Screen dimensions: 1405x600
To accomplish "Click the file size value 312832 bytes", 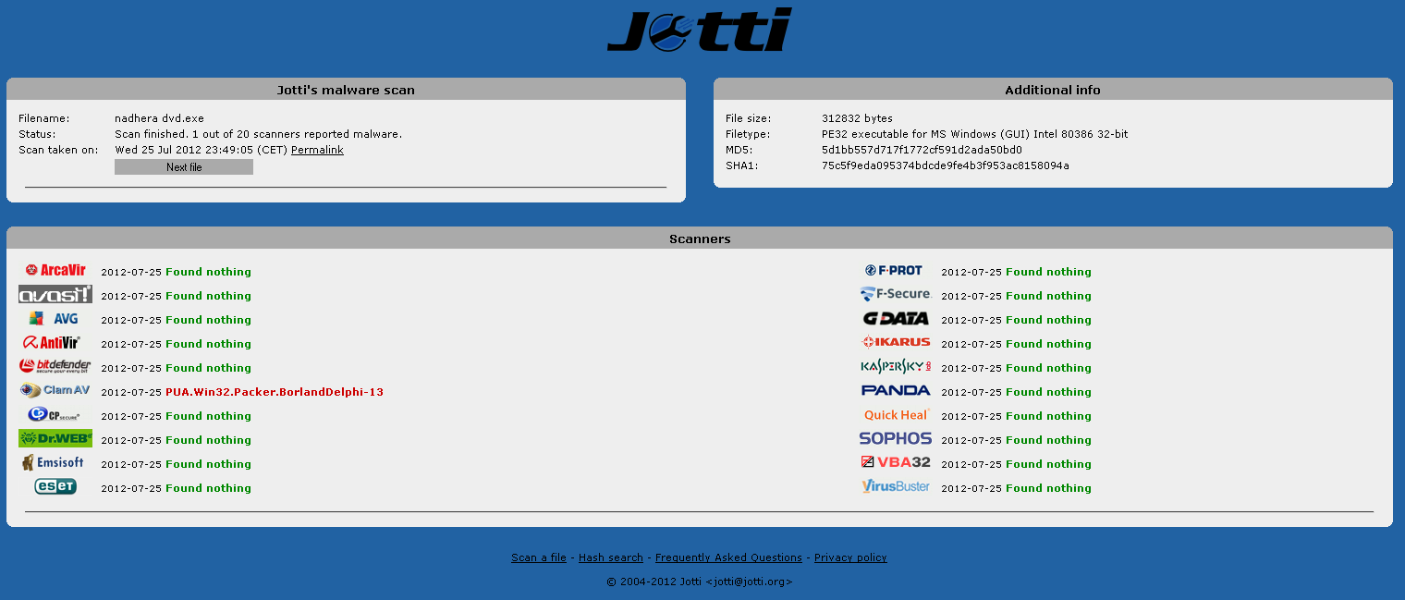I will click(x=857, y=118).
